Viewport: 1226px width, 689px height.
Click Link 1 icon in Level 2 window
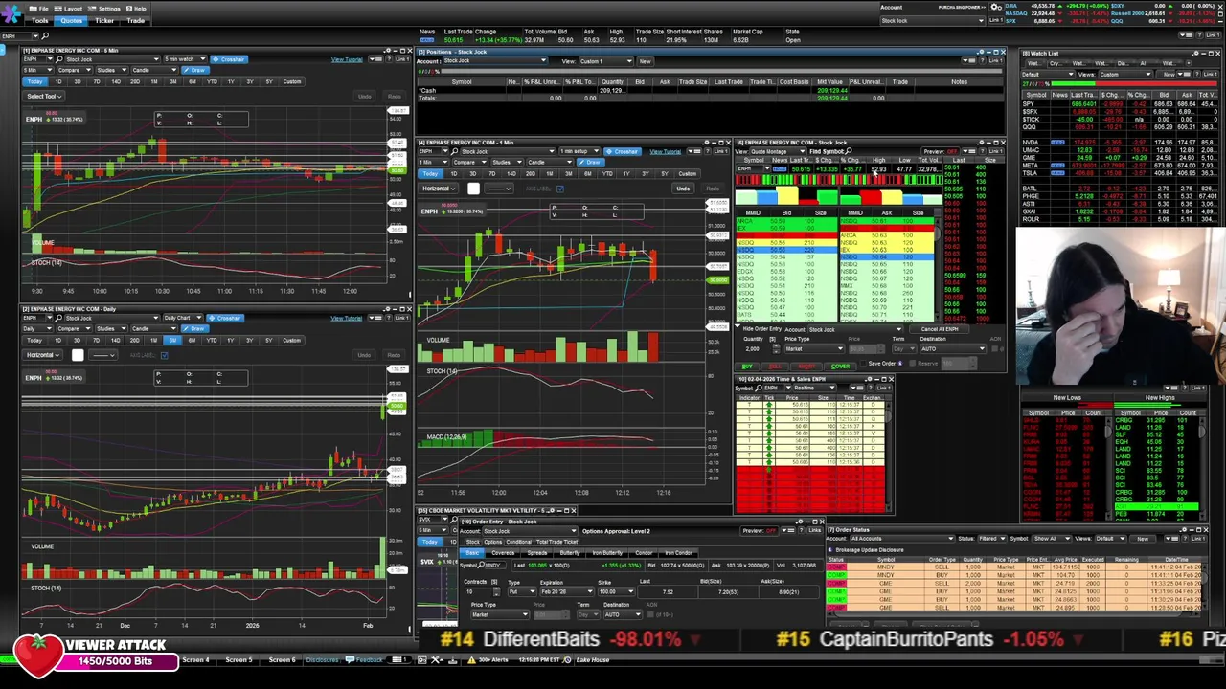pos(993,151)
